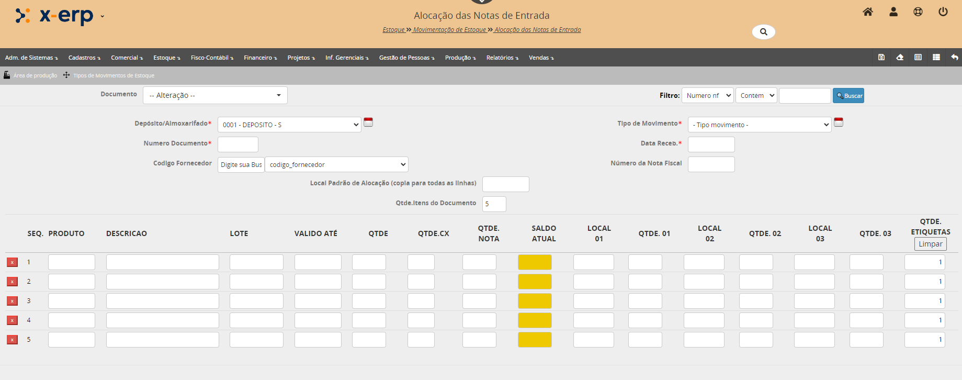Screen dimensions: 962x380
Task: Open the Estoque menu
Action: [x=166, y=58]
